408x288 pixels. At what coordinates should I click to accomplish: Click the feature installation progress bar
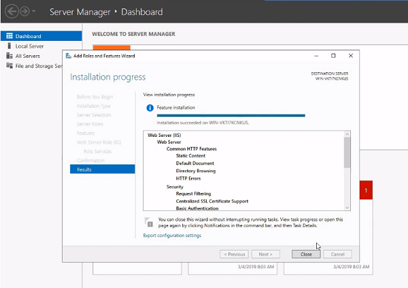click(231, 116)
